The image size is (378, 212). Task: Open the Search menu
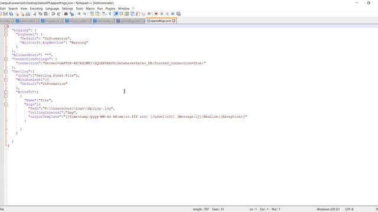[x=13, y=8]
